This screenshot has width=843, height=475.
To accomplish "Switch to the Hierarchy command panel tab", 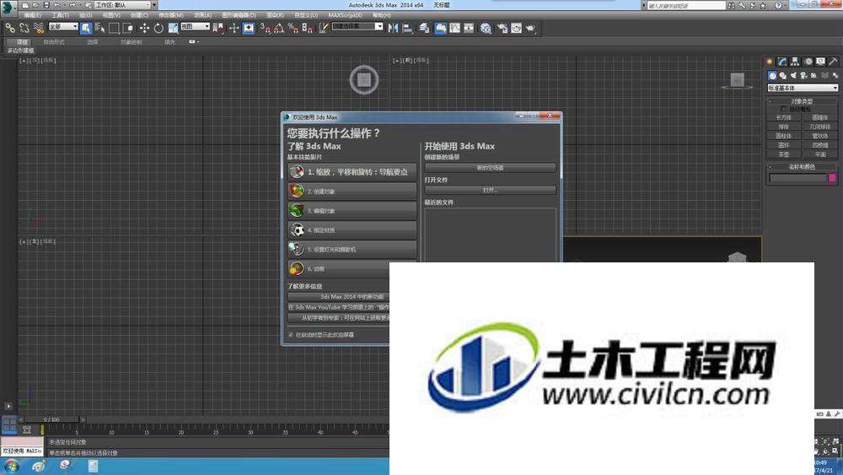I will [x=795, y=62].
